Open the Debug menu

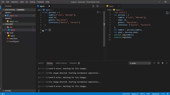(x=32, y=2)
